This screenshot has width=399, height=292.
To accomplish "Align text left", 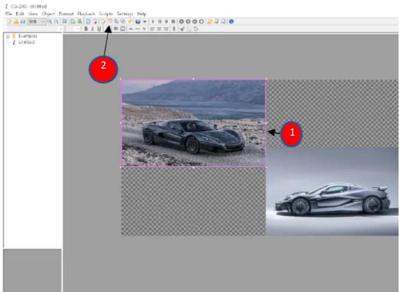I will pos(152,29).
